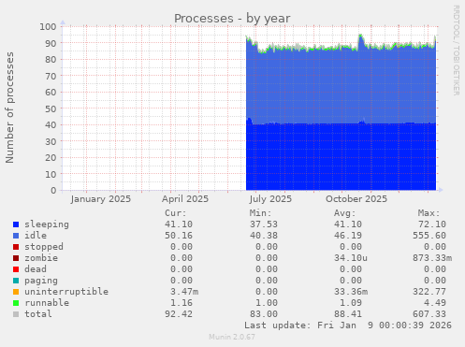
Task: Click the 'Avg:' column header
Action: tap(345, 213)
